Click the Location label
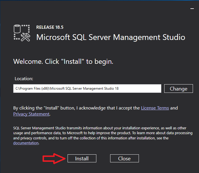199x173 pixels. (x=24, y=78)
